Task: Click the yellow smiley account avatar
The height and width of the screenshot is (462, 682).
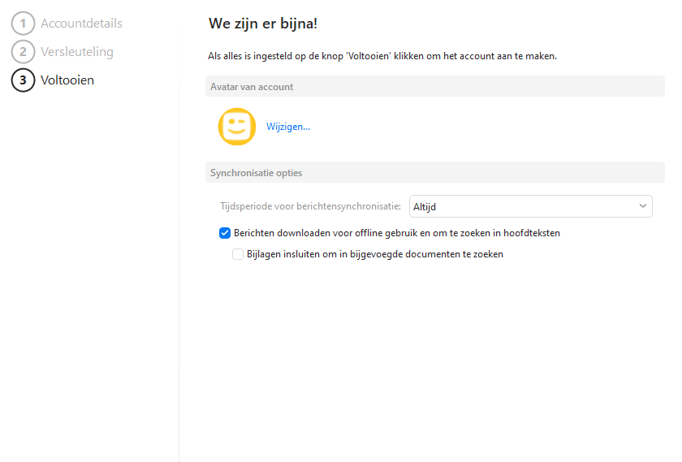Action: (x=237, y=127)
